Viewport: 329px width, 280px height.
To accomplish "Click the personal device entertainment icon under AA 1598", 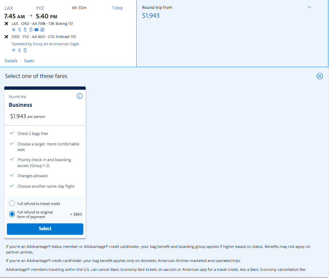I will [31, 30].
